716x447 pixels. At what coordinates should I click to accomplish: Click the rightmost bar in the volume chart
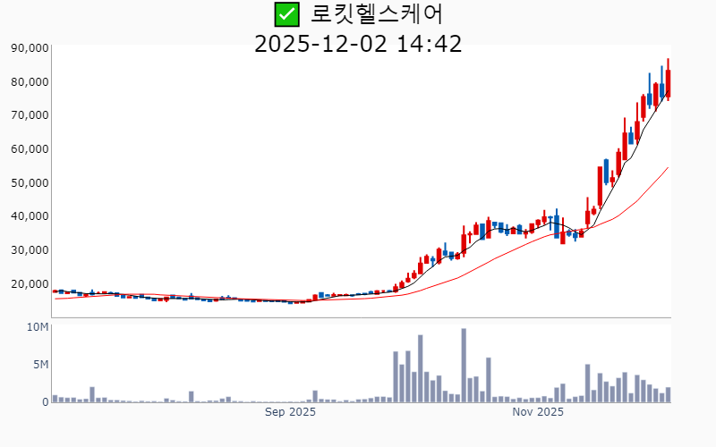pos(668,394)
